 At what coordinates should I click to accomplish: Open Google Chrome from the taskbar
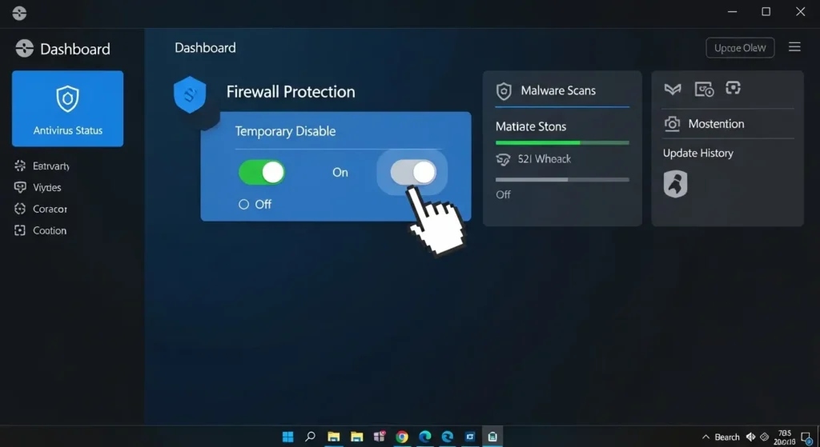click(402, 437)
